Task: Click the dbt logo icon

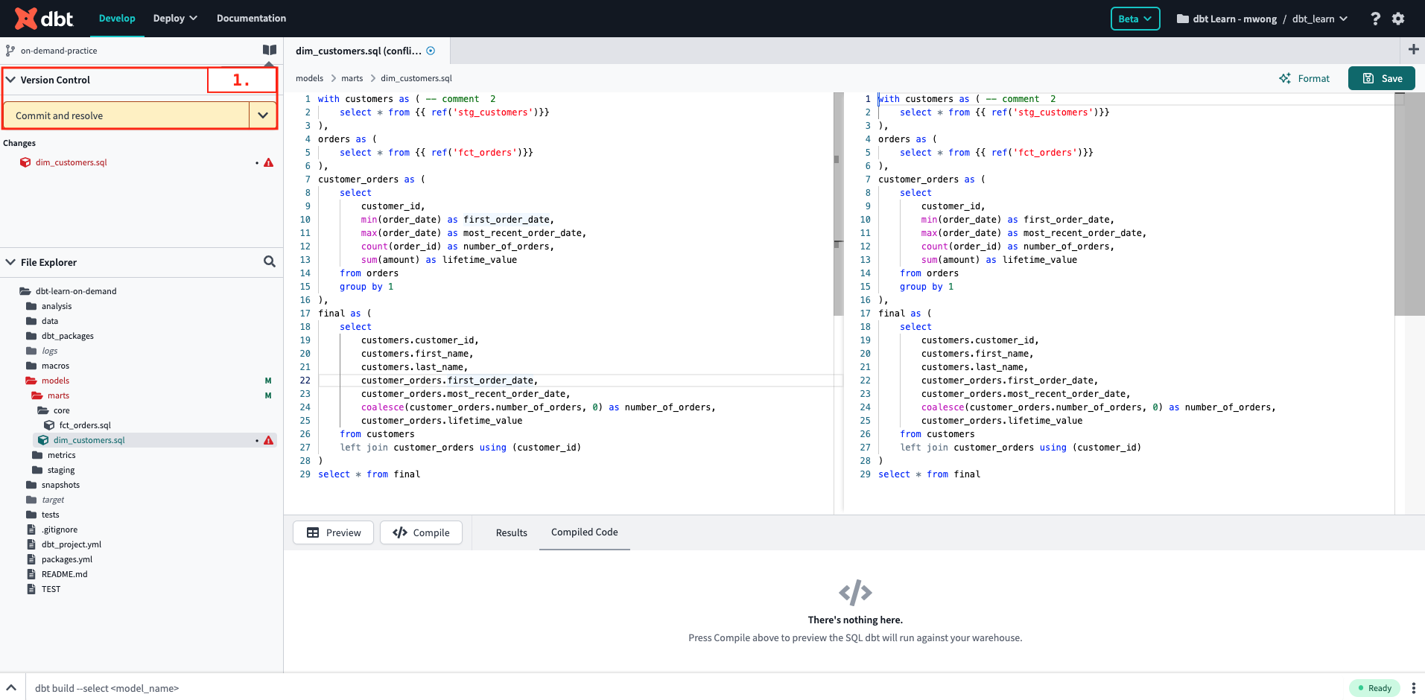Action: pos(26,19)
